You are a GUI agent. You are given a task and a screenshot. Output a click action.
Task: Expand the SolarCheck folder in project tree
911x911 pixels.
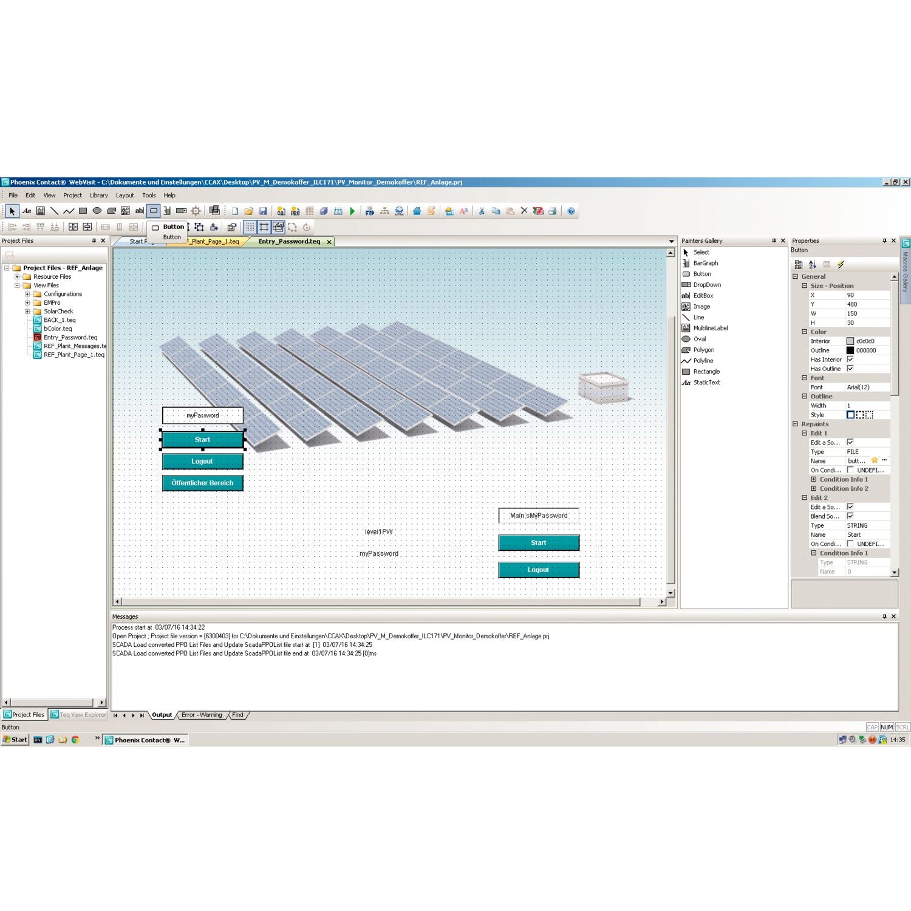pyautogui.click(x=27, y=312)
